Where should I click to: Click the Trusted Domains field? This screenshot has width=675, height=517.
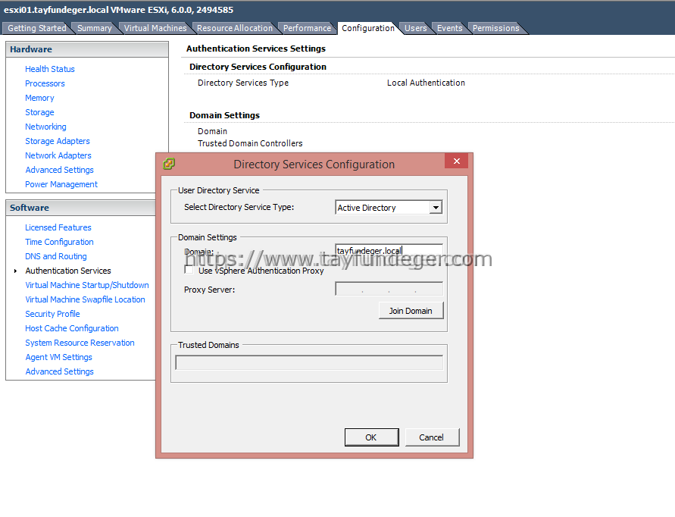tap(309, 363)
